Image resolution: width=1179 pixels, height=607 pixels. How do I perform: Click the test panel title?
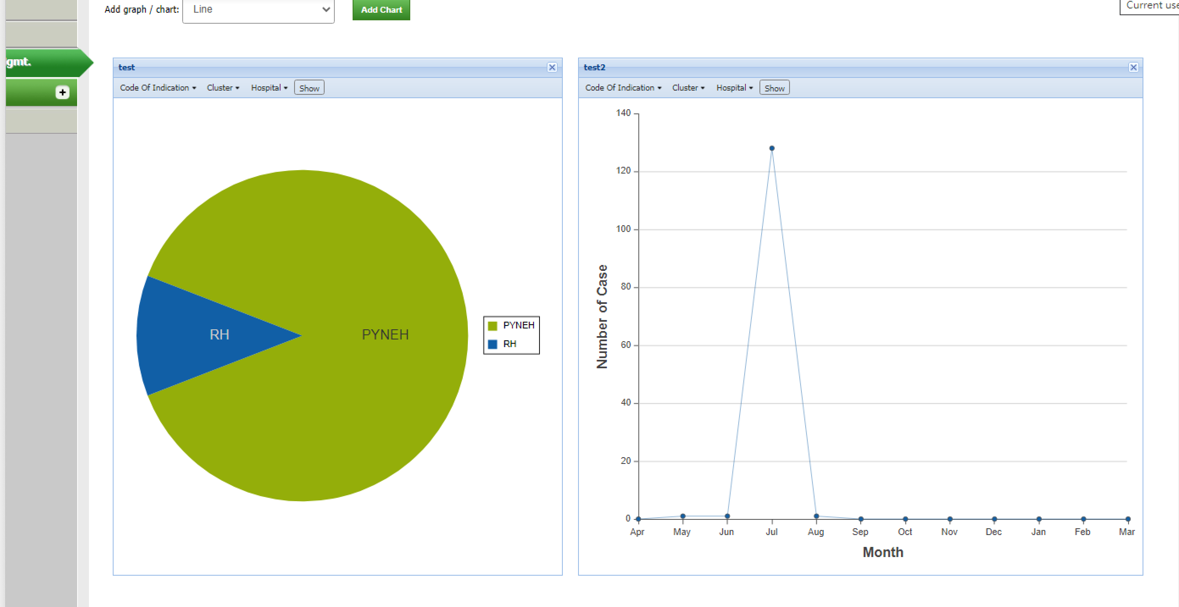coord(126,67)
